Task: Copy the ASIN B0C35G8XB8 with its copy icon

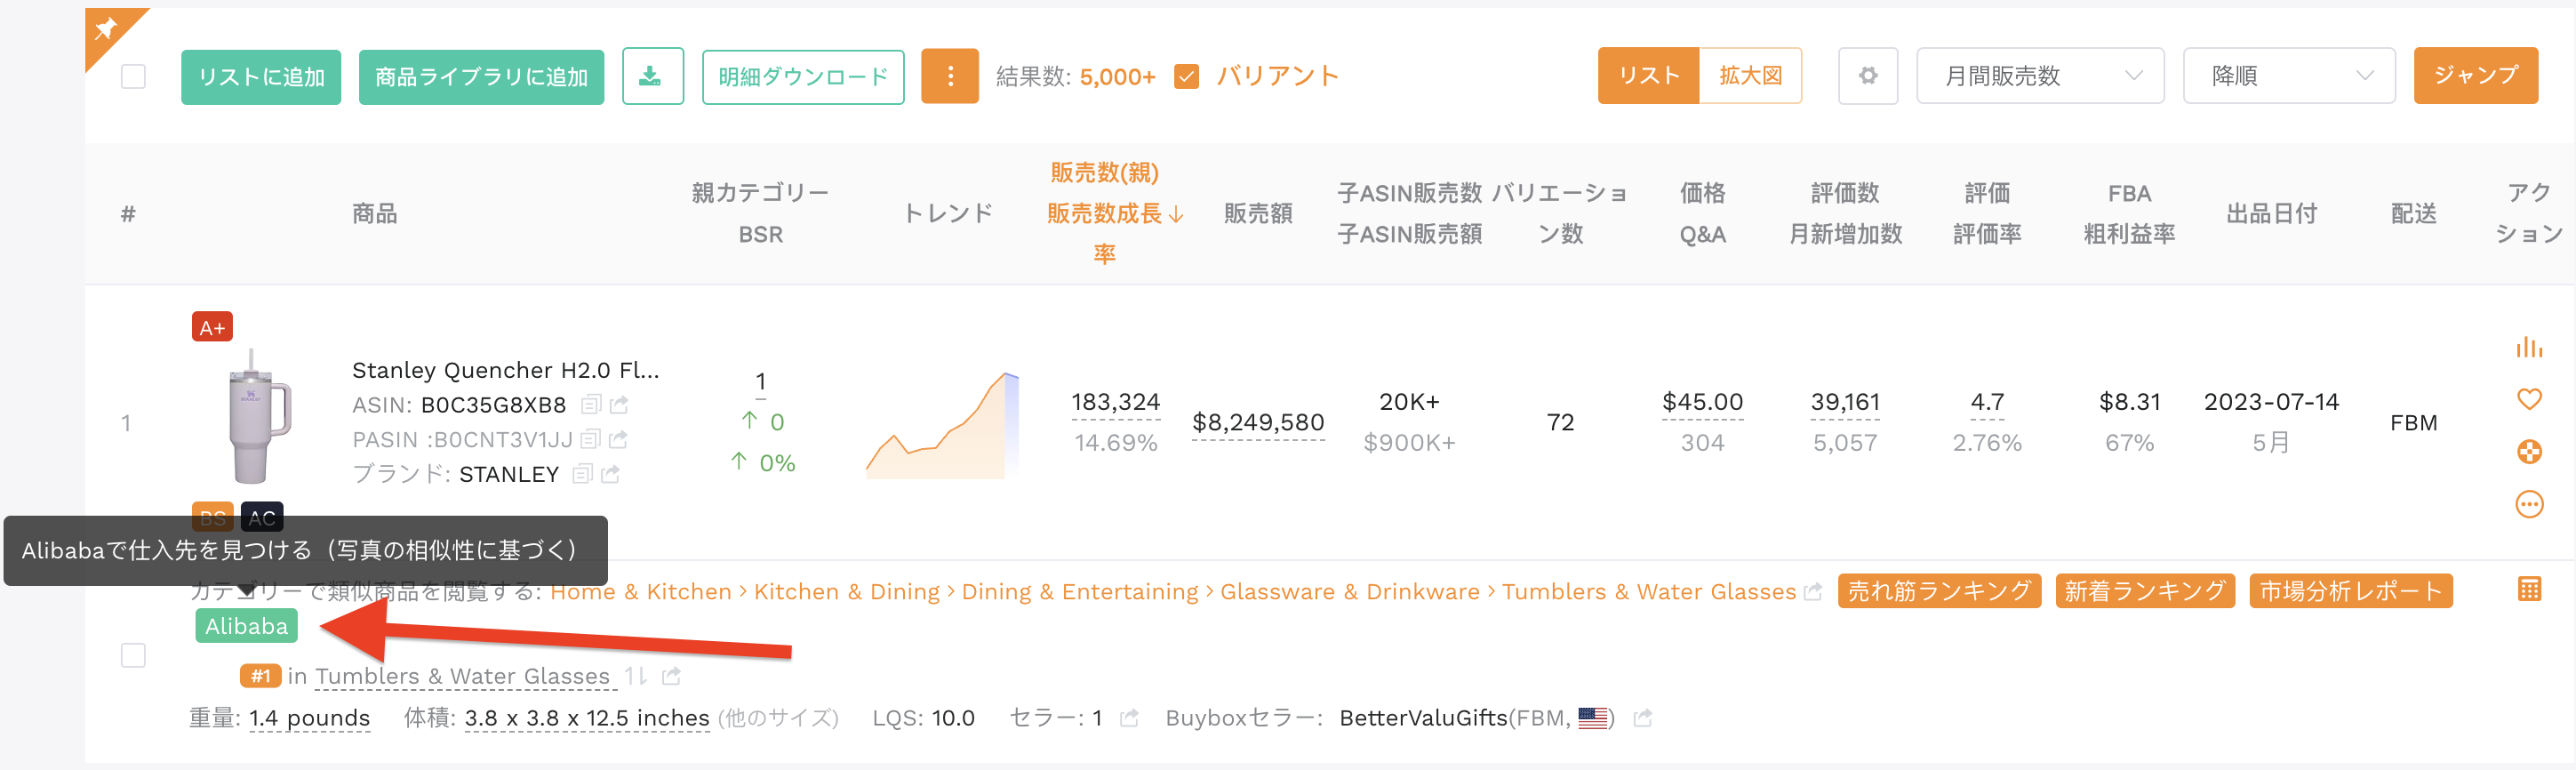Action: pos(591,405)
